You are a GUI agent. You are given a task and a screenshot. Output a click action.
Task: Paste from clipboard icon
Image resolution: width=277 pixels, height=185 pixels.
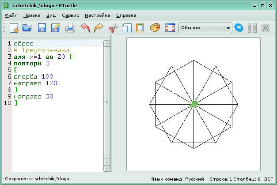140,28
